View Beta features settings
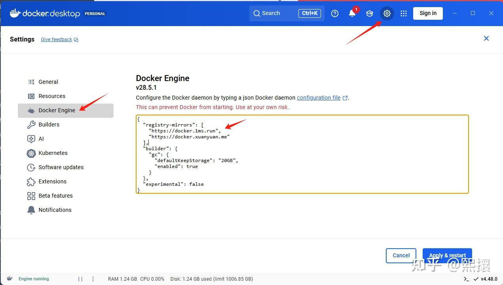This screenshot has height=285, width=503. tap(55, 196)
